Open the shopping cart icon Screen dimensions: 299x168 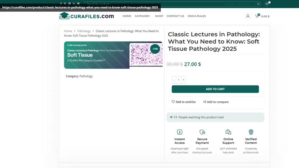coord(257,16)
